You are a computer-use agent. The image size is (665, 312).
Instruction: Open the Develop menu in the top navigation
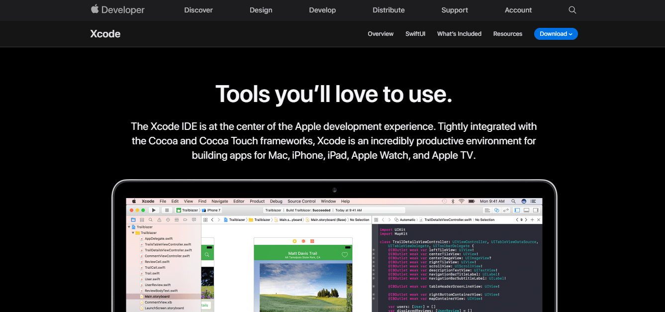pyautogui.click(x=322, y=10)
